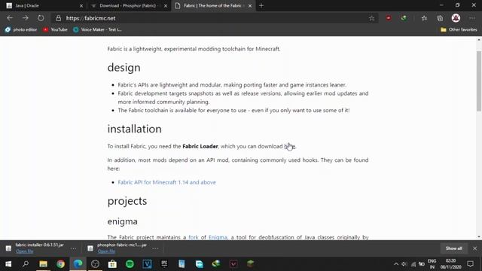Screen dimensions: 482x271
Task: Go forward to the next page
Action: (25, 18)
